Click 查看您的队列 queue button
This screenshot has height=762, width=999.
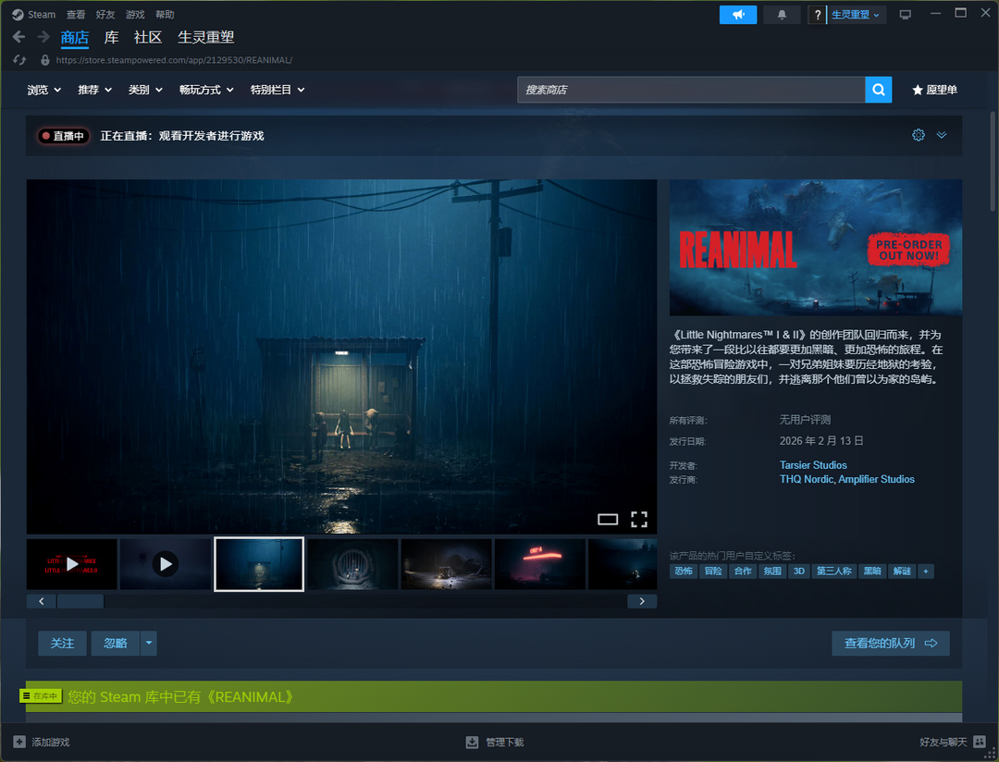[891, 644]
